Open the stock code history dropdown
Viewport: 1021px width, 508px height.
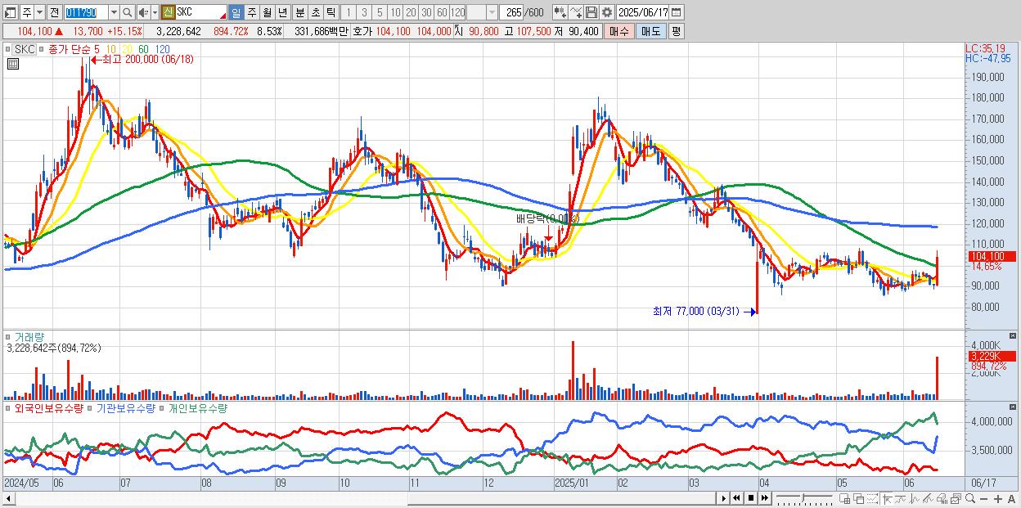click(x=114, y=12)
